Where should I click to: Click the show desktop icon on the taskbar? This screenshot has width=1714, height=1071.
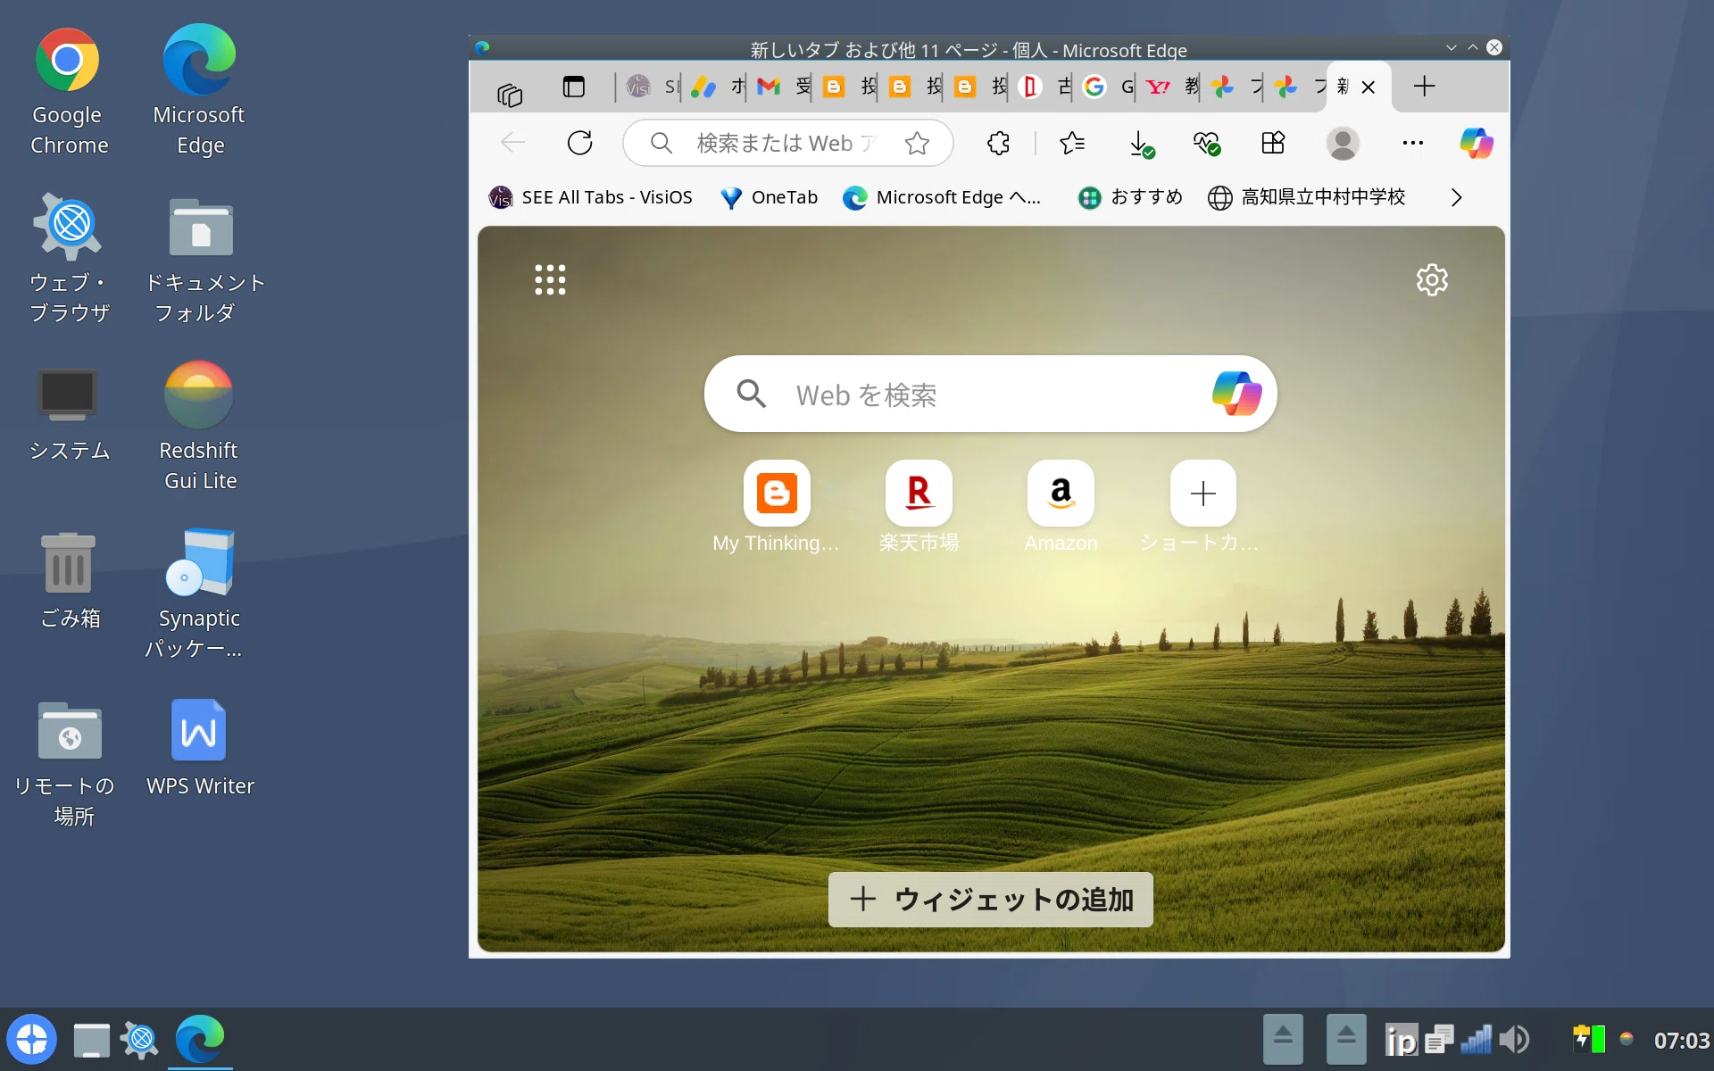click(x=91, y=1040)
